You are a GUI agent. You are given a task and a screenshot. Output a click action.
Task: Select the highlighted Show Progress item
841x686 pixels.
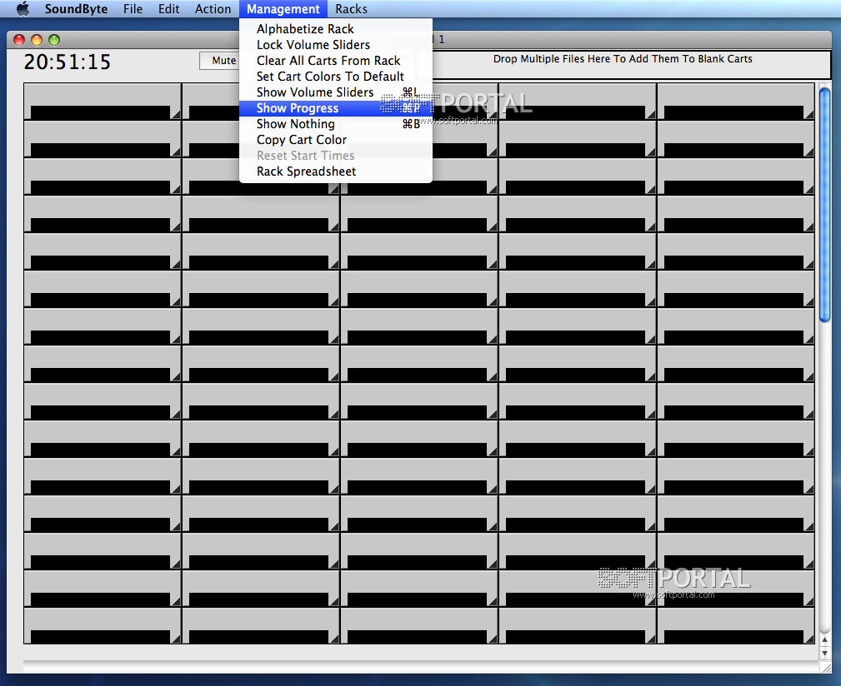[x=336, y=108]
